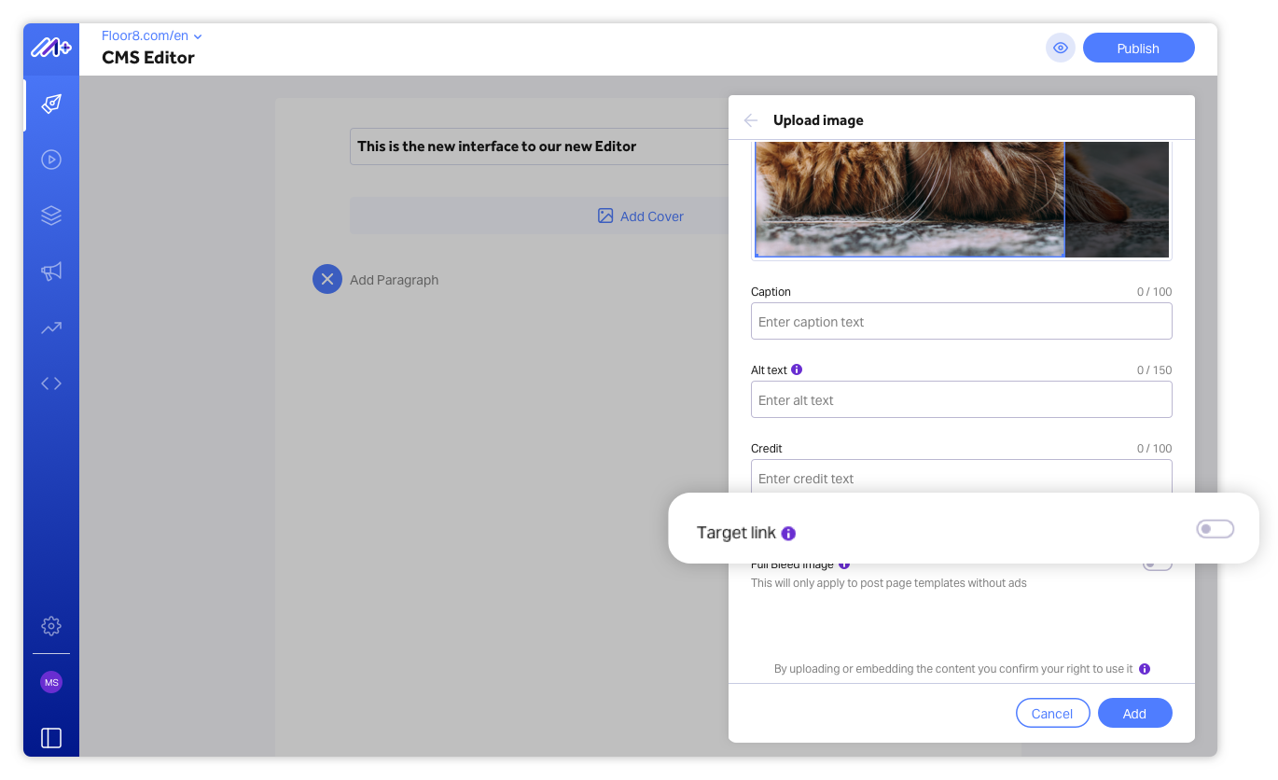
Task: Click info icon beside upload rights notice
Action: pos(1145,669)
